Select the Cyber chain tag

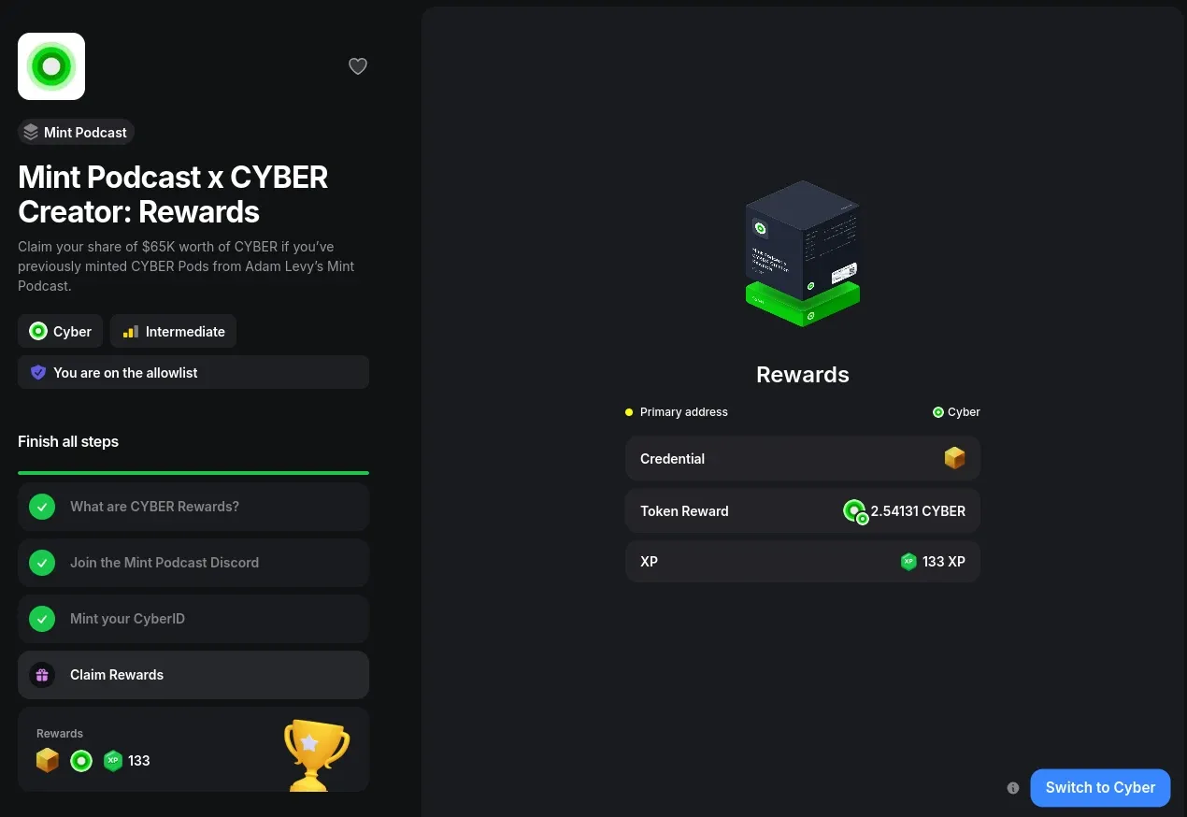(x=60, y=331)
